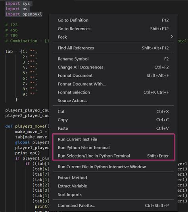Click Run Current Test File

(113, 139)
